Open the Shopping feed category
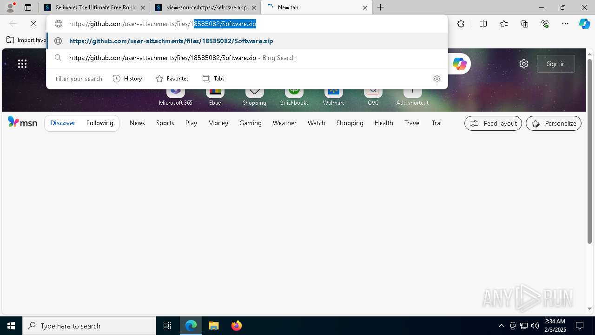The image size is (595, 335). pos(350,123)
